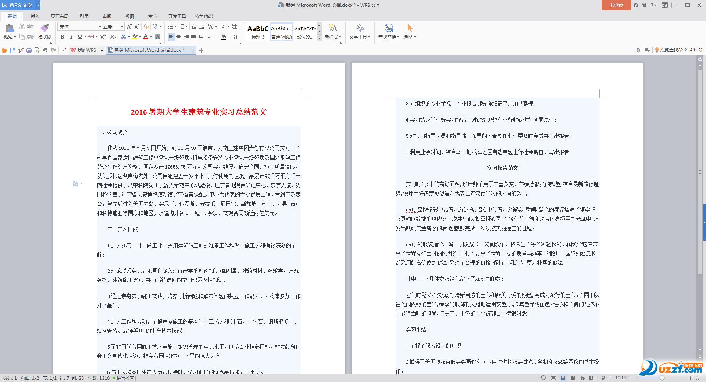Screen dimensions: 706x382
Task: Undo the last action
Action: tap(45, 50)
